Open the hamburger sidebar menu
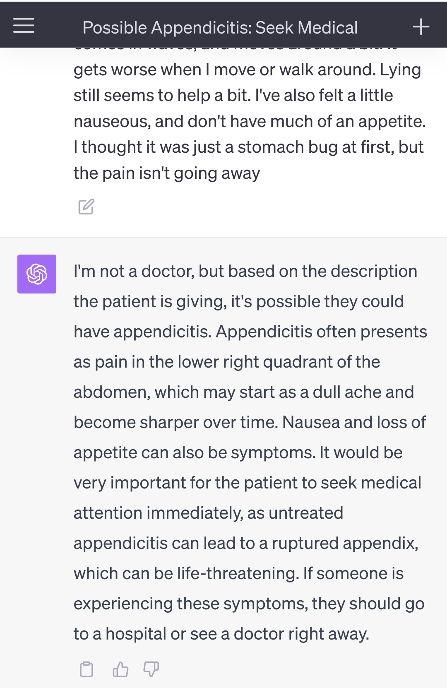 point(24,26)
